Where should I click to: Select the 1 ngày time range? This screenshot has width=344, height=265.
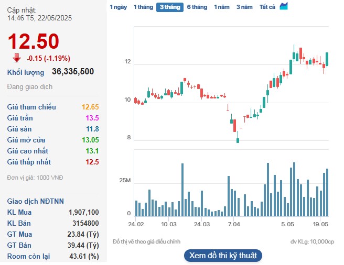pos(118,7)
